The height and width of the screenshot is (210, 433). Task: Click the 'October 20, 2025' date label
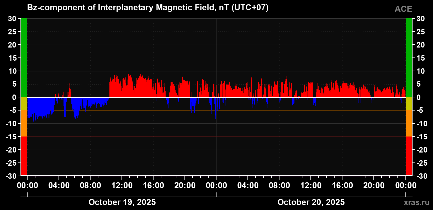(x=311, y=202)
